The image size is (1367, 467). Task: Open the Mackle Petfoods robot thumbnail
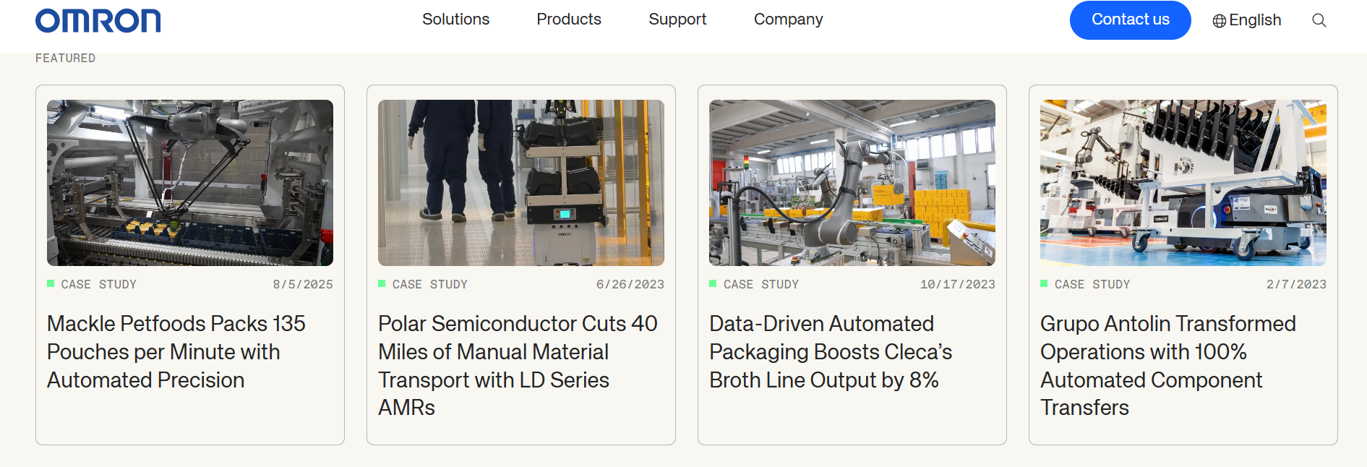(x=190, y=182)
